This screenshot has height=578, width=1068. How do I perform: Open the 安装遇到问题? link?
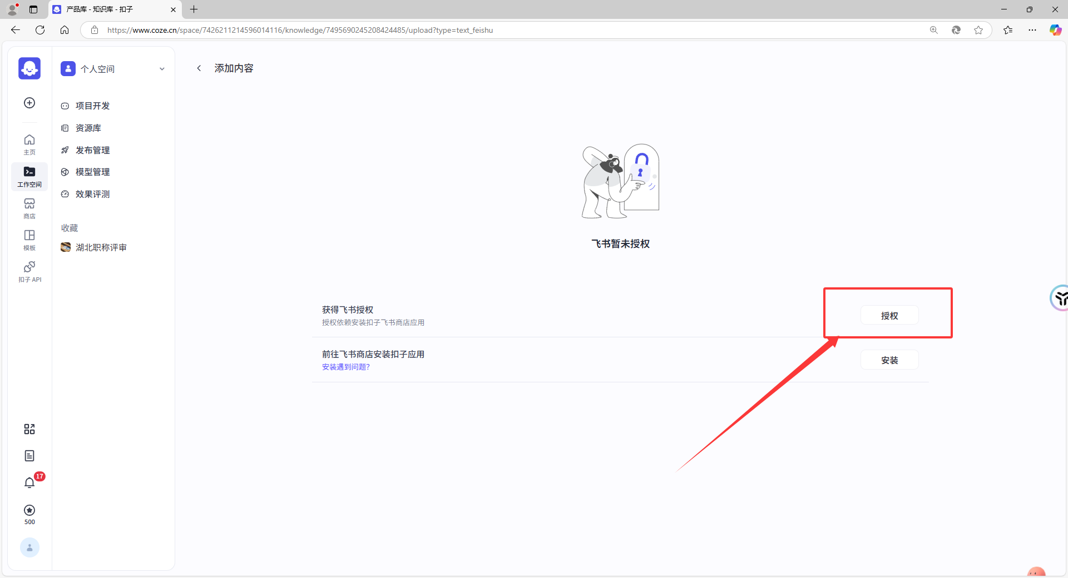coord(346,367)
